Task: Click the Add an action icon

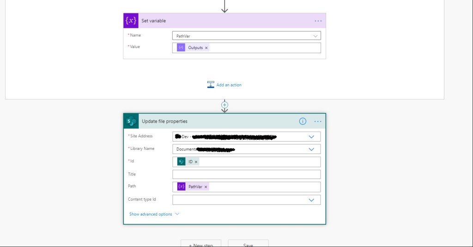Action: [x=211, y=85]
